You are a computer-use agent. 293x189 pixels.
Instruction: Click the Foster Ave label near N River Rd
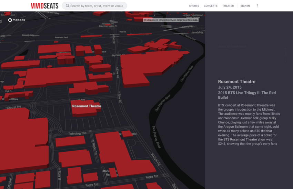(x=152, y=177)
